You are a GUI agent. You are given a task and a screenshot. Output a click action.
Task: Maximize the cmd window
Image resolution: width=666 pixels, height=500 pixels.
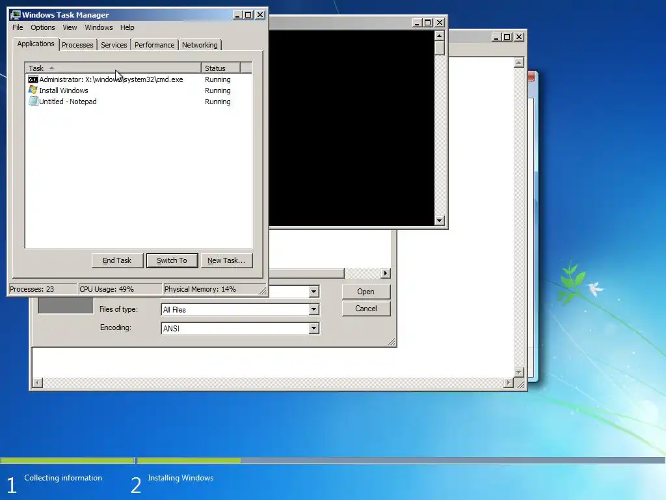[x=428, y=23]
